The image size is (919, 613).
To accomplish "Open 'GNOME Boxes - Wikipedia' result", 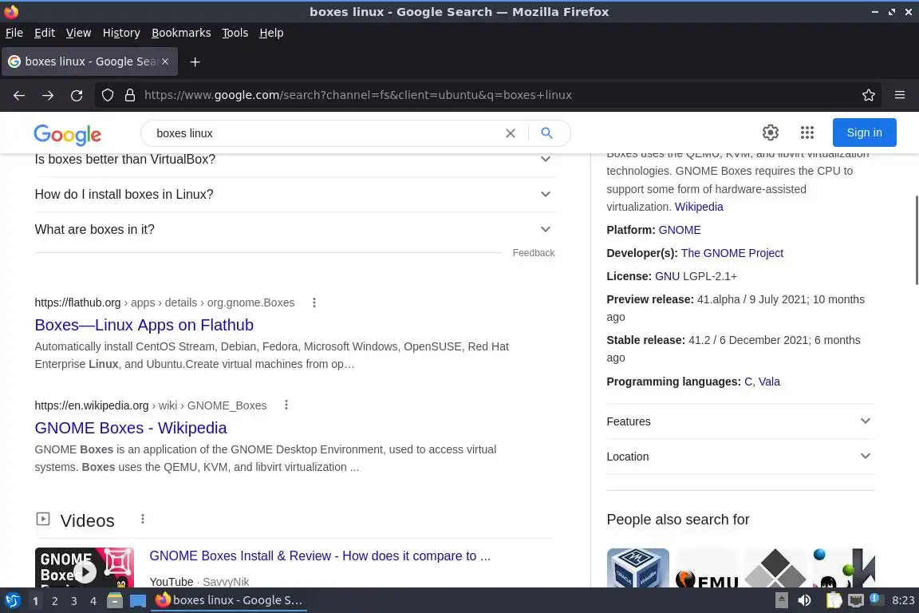I will [x=131, y=428].
